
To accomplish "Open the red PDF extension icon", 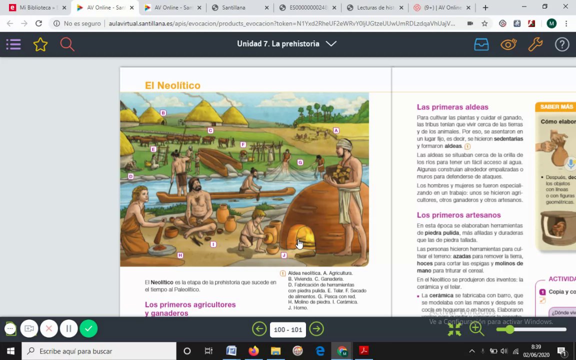I will 531,23.
